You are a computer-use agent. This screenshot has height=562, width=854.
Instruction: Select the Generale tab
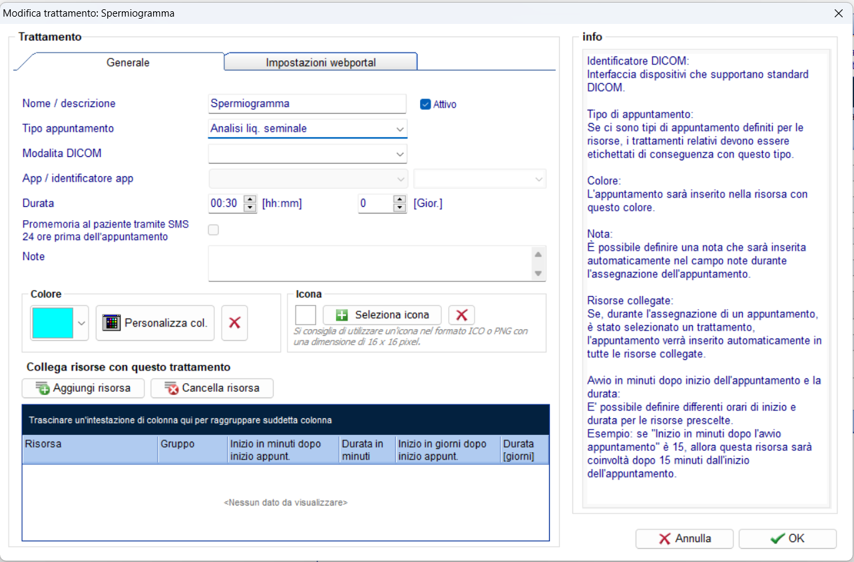128,63
